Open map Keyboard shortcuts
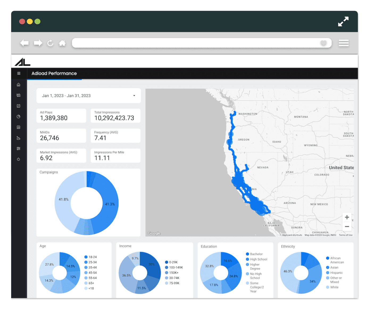The height and width of the screenshot is (309, 365). [x=292, y=235]
